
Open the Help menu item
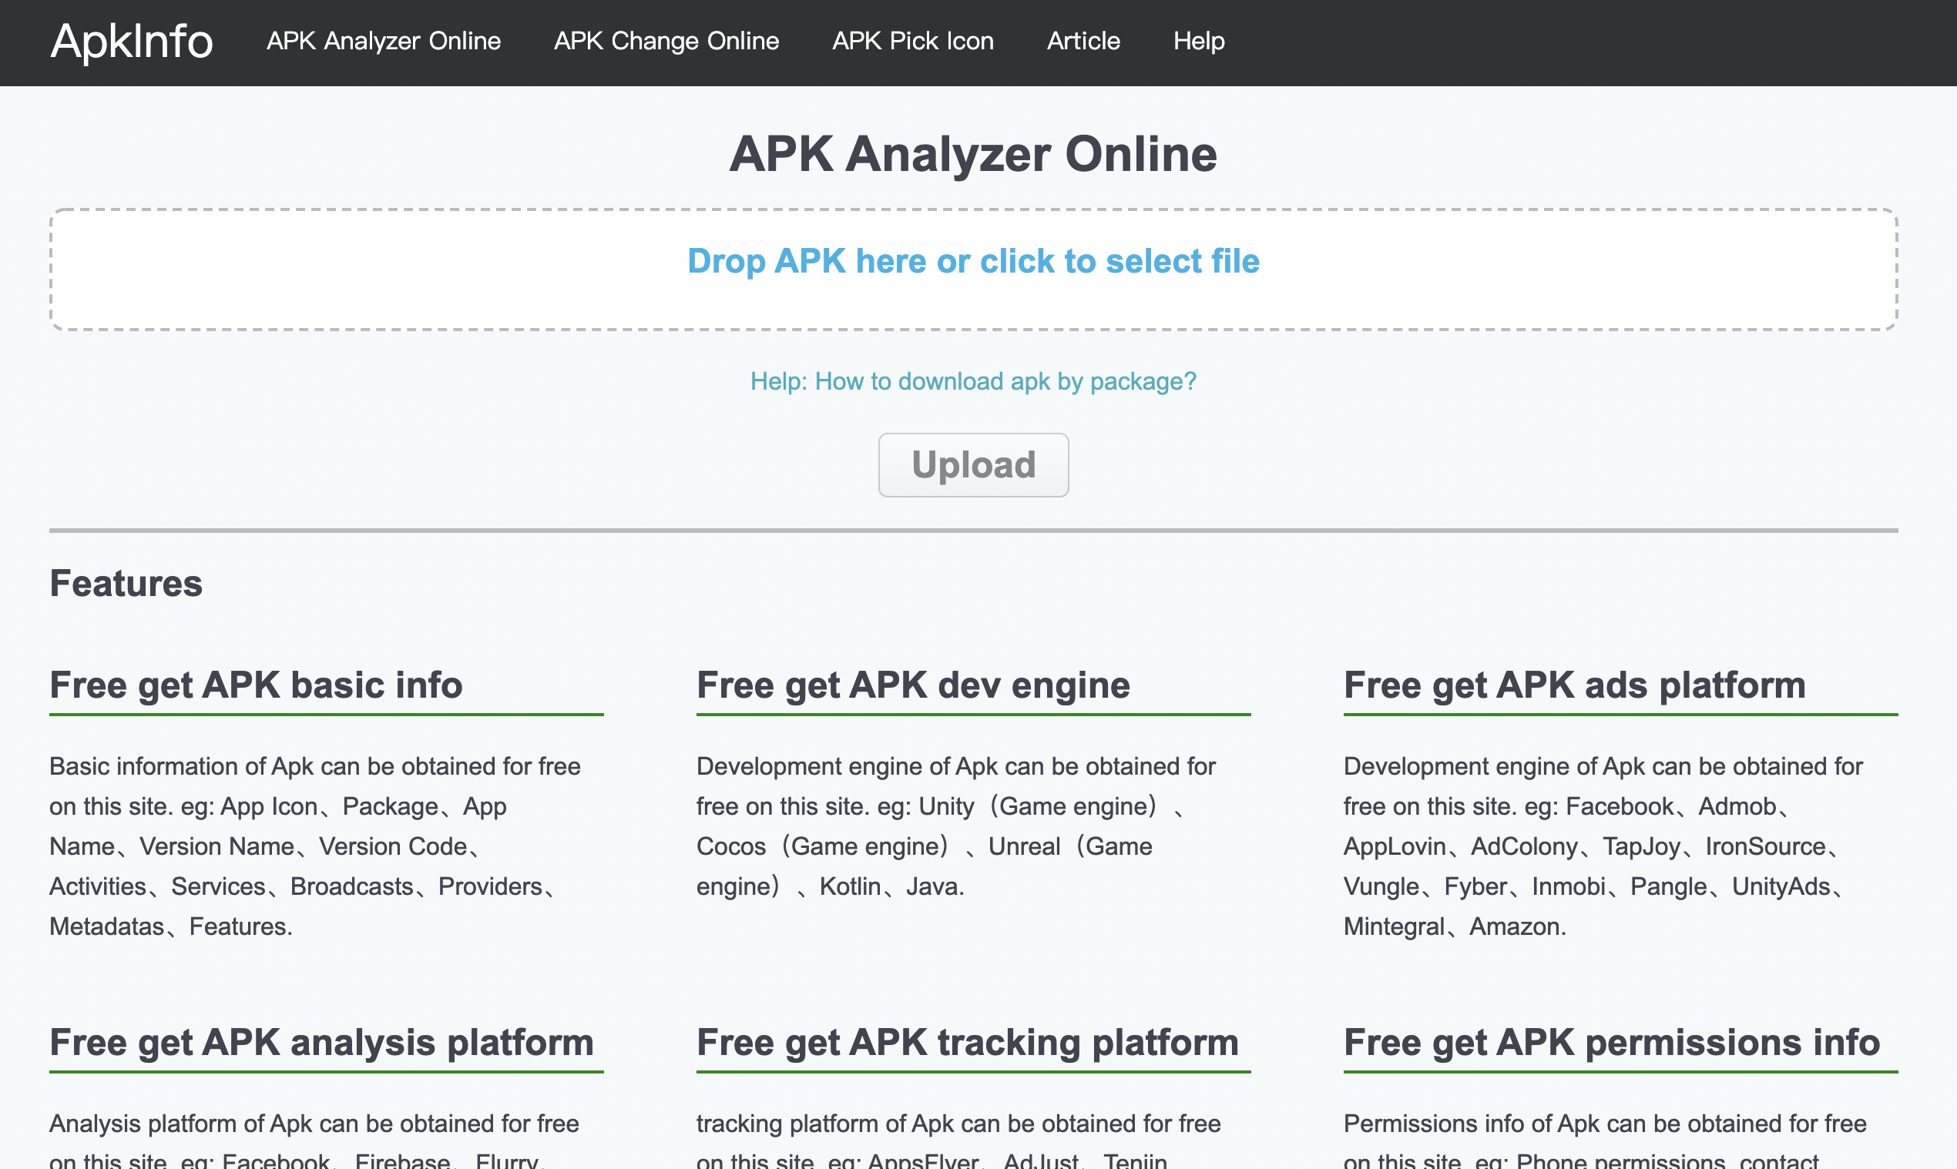coord(1198,42)
